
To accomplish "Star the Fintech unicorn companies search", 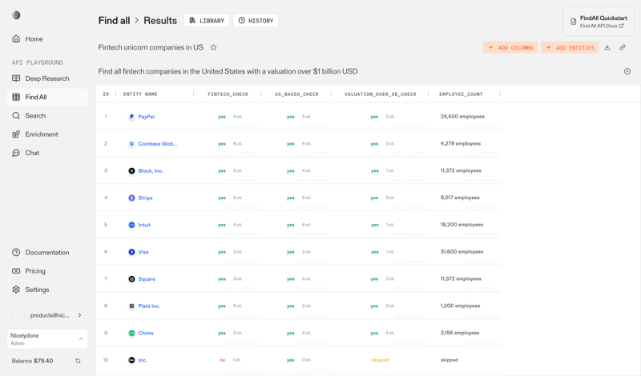I will [x=213, y=48].
